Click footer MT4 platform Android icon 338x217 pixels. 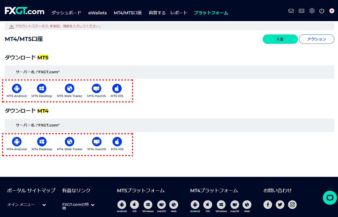[195, 205]
